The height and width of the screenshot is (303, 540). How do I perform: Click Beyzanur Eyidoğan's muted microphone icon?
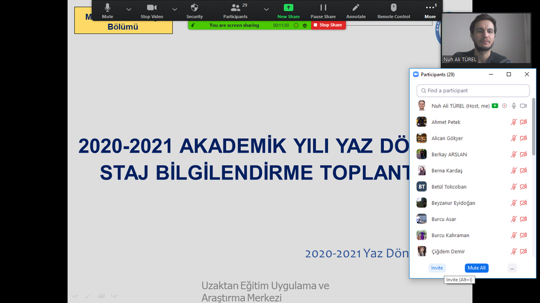pyautogui.click(x=514, y=203)
